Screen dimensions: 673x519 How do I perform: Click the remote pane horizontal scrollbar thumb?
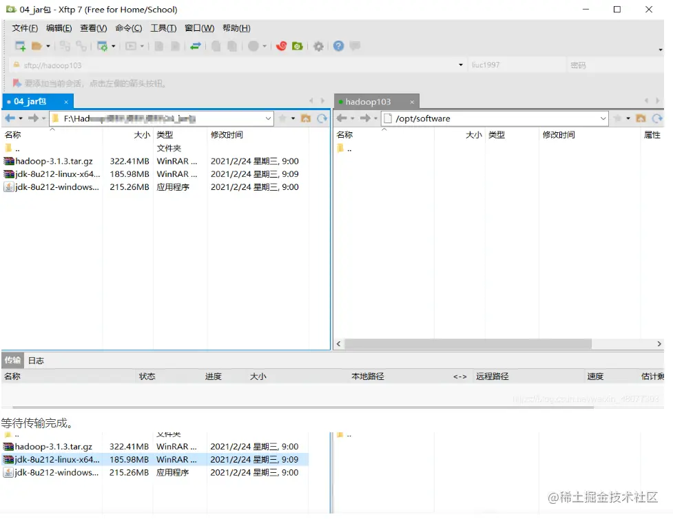tap(468, 344)
